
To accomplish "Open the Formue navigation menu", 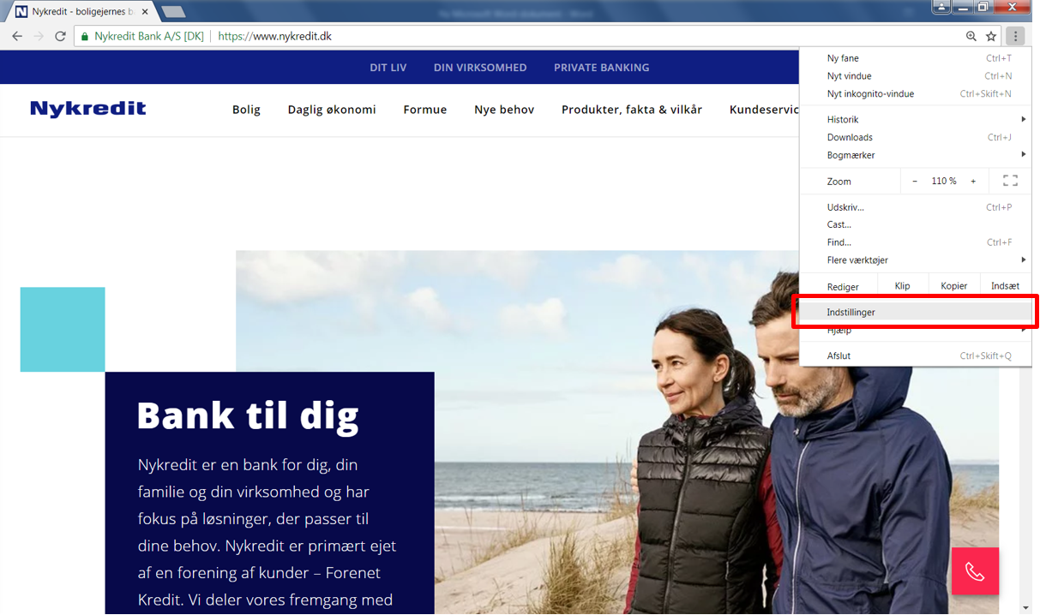I will pyautogui.click(x=425, y=110).
